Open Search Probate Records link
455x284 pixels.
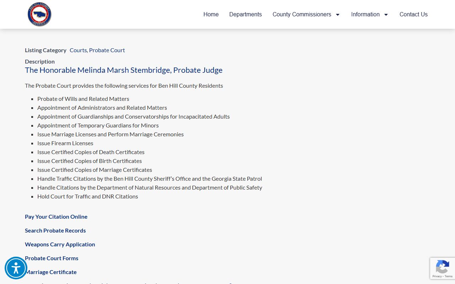[x=55, y=230]
